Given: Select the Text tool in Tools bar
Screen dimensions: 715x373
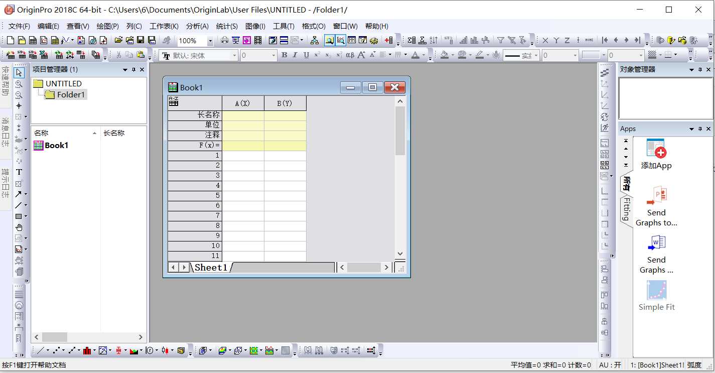Looking at the screenshot, I should (19, 172).
